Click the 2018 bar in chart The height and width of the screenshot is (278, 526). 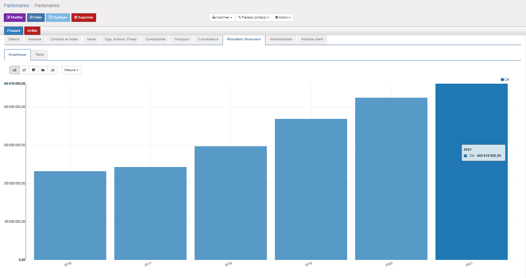point(231,203)
